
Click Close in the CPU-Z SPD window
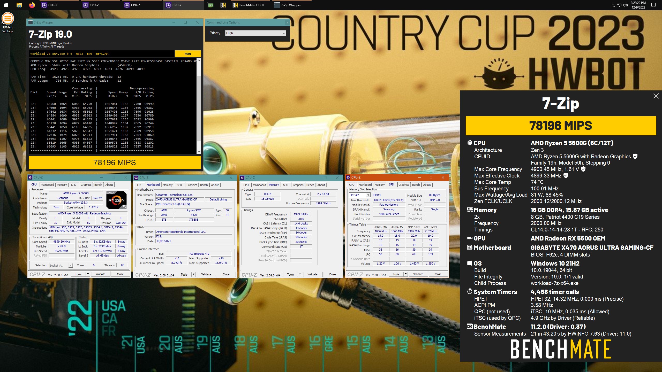pyautogui.click(x=438, y=274)
